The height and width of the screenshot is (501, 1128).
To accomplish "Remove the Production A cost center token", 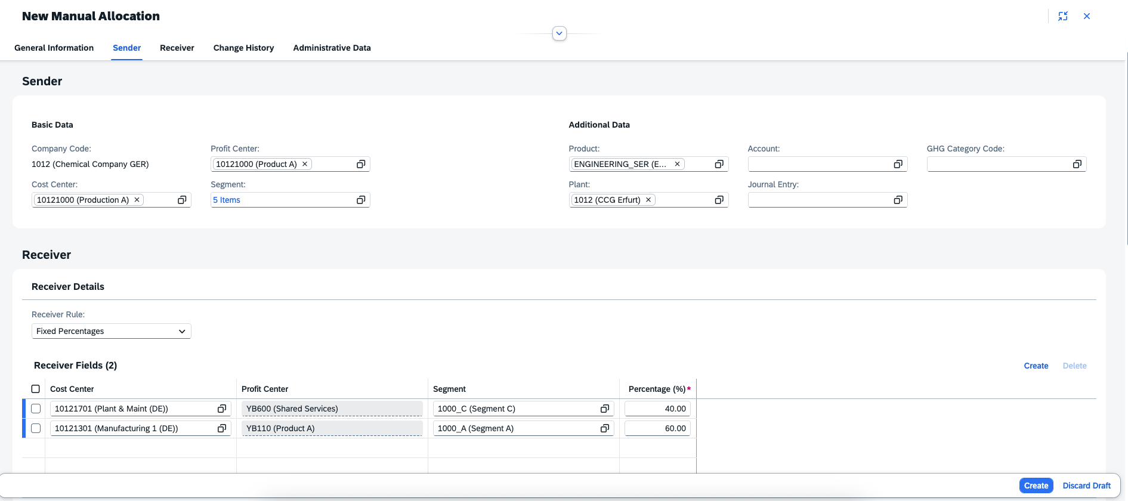I will (137, 200).
